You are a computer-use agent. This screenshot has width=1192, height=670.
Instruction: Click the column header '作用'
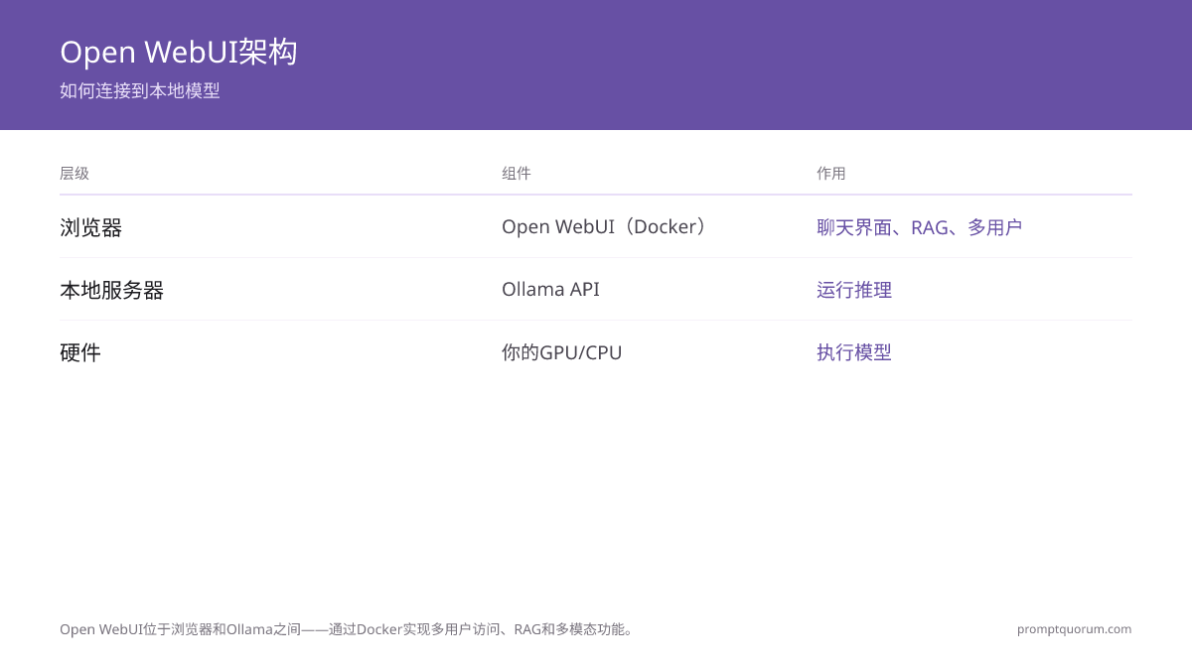coord(831,174)
